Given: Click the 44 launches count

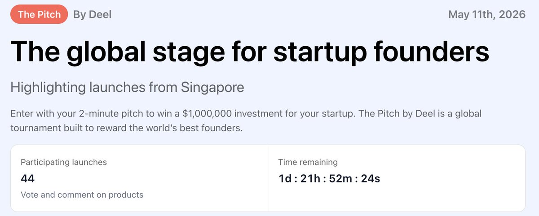Looking at the screenshot, I should coord(27,179).
